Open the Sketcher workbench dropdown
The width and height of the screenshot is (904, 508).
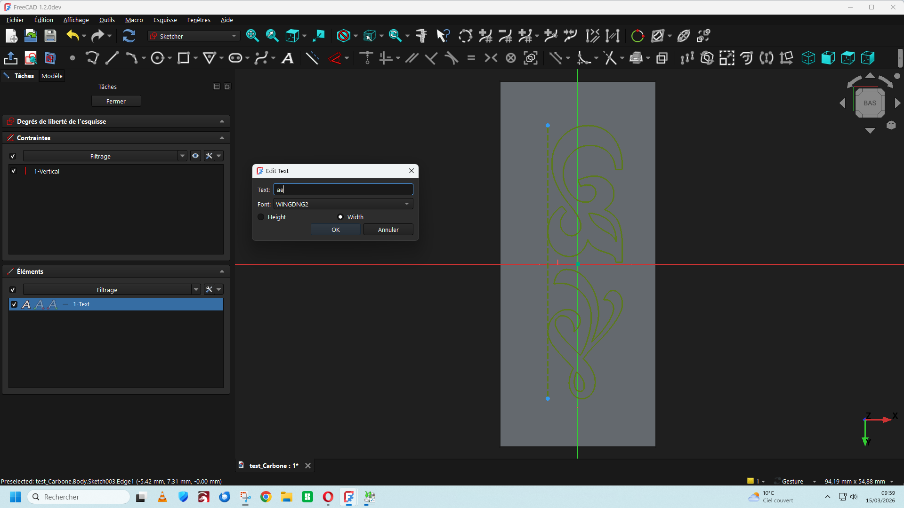194,36
